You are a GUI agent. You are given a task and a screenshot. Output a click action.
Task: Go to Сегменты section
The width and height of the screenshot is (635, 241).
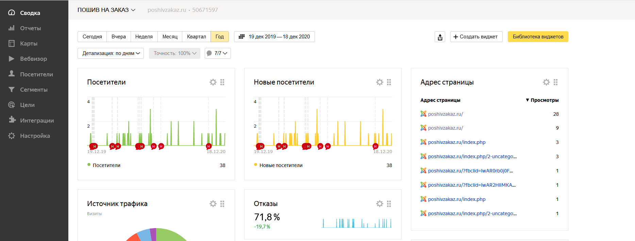click(x=34, y=90)
